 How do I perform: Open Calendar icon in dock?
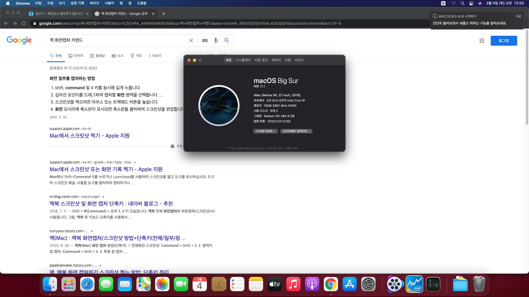tap(200, 284)
